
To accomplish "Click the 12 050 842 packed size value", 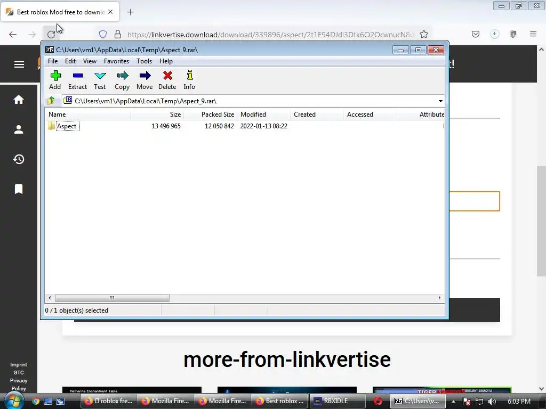I will coord(219,126).
